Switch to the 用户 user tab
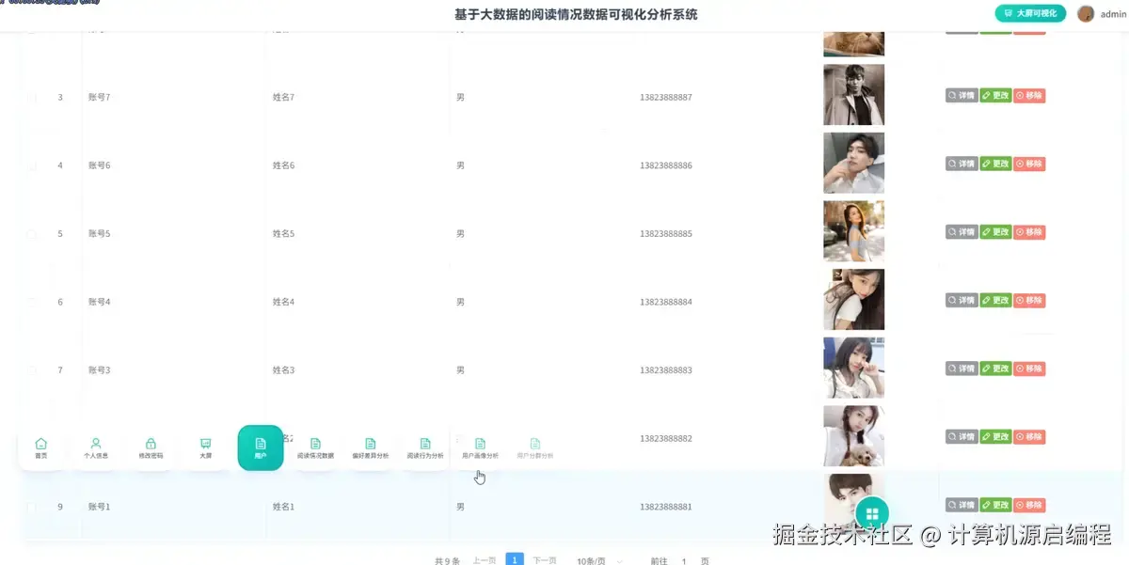This screenshot has height=565, width=1129. click(261, 447)
